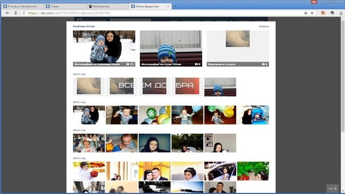This screenshot has width=345, height=194.
Task: Open 2013 photo of bride with red bouquet
Action: click(x=89, y=171)
